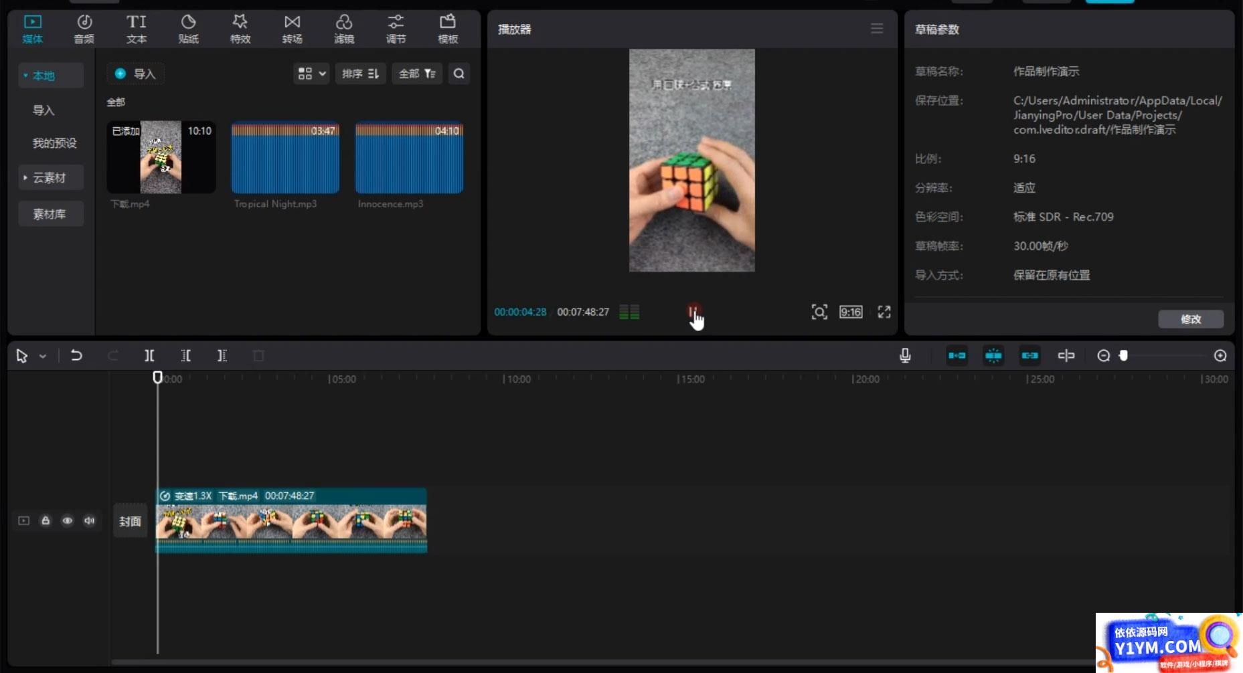Click the preview zoom-to-fit icon

coord(819,312)
